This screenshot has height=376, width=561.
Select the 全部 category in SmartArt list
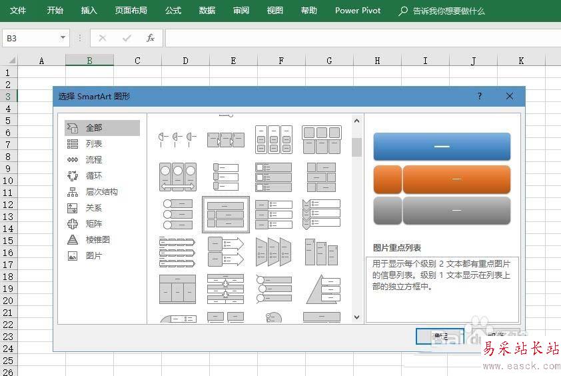point(102,128)
